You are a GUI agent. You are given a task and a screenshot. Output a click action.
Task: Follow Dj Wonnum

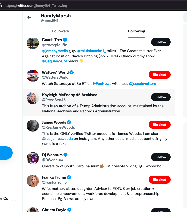click(161, 157)
